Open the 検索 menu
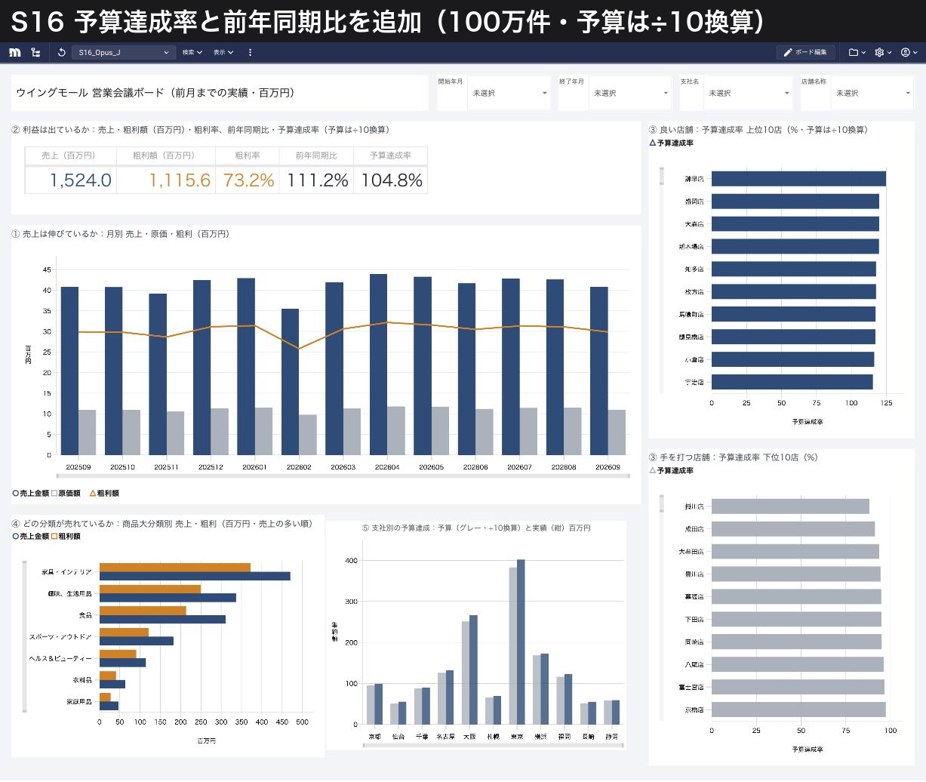The height and width of the screenshot is (782, 926). tap(192, 52)
